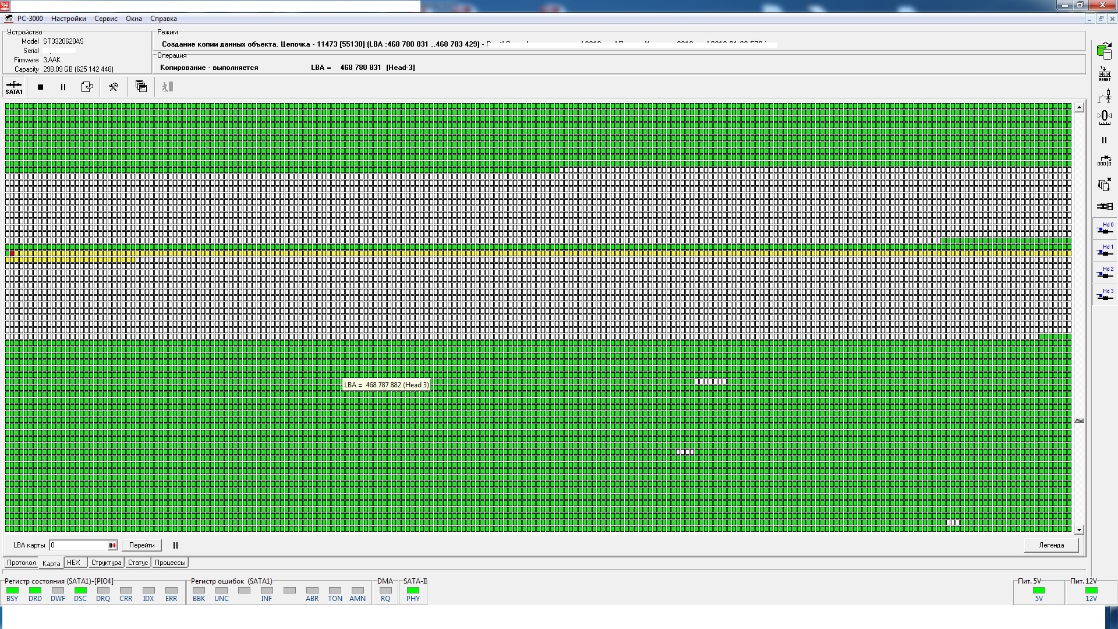This screenshot has width=1118, height=629.
Task: Open the Легенда button
Action: point(1051,545)
